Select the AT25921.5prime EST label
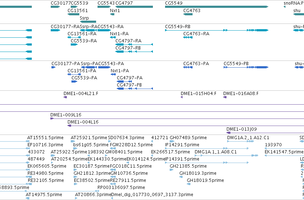This screenshot has width=304, height=200. pos(89,138)
